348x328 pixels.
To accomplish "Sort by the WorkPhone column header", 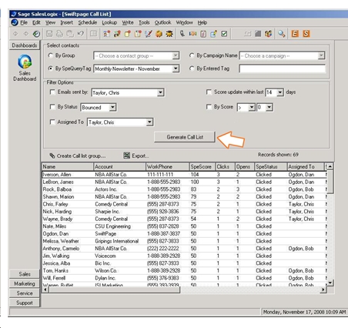I will [x=167, y=166].
